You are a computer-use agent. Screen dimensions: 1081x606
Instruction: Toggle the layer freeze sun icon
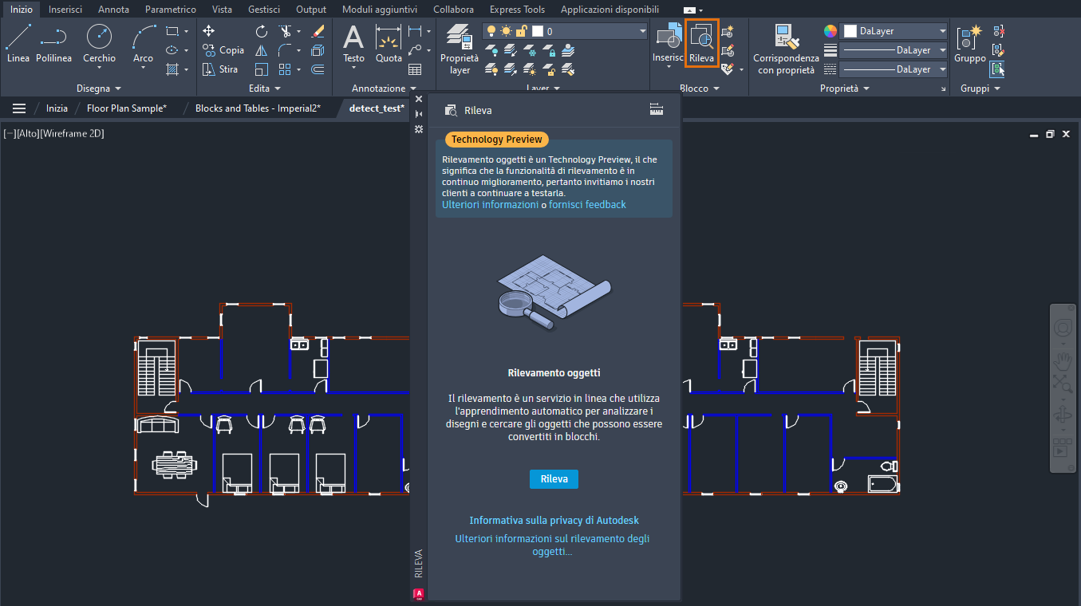pos(506,31)
